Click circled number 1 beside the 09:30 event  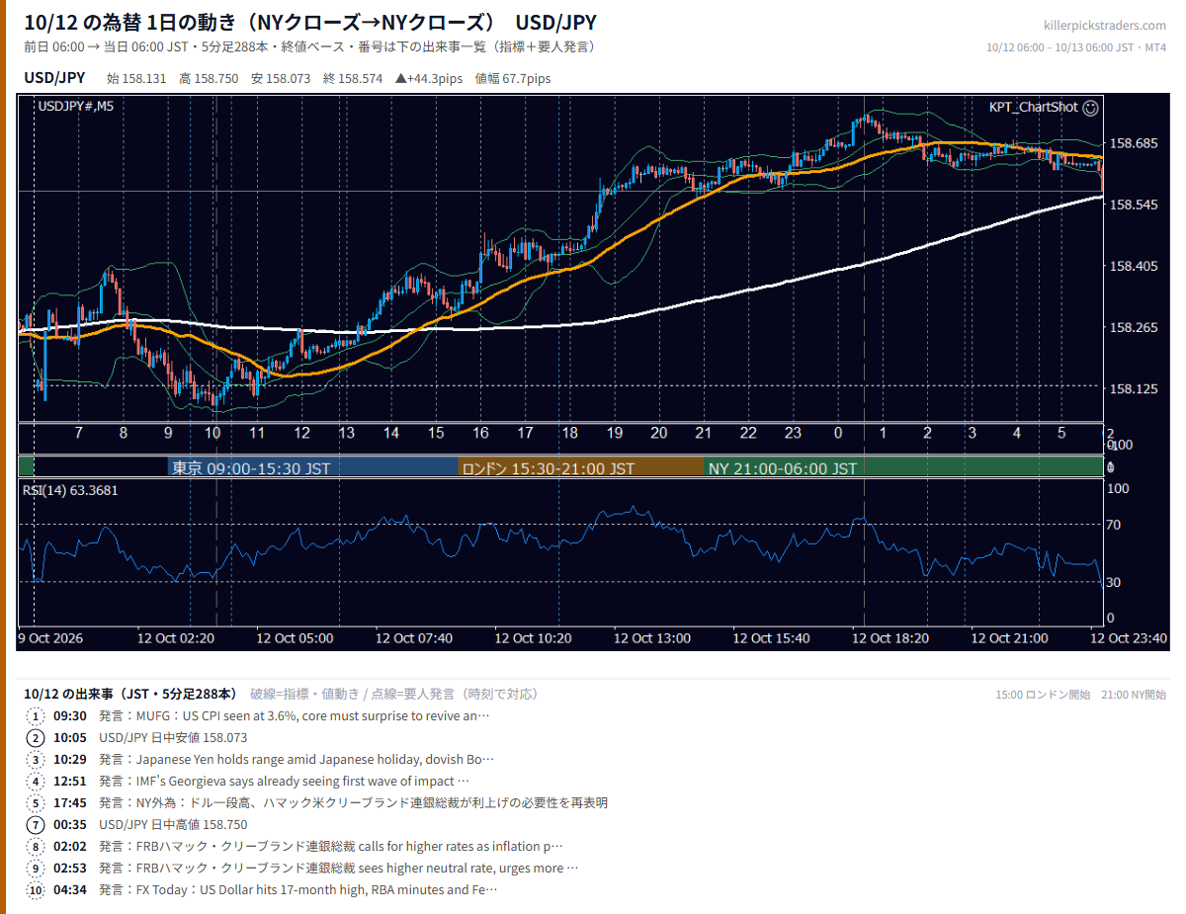37,716
